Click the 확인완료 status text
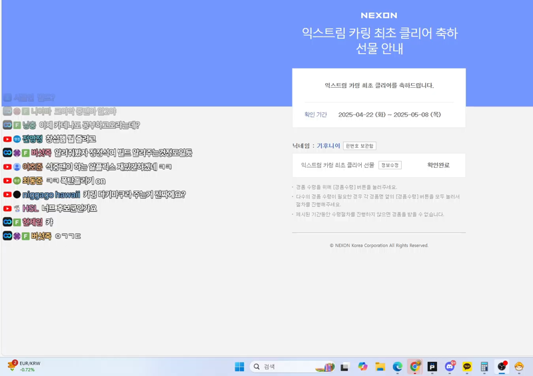This screenshot has height=376, width=533. 438,165
